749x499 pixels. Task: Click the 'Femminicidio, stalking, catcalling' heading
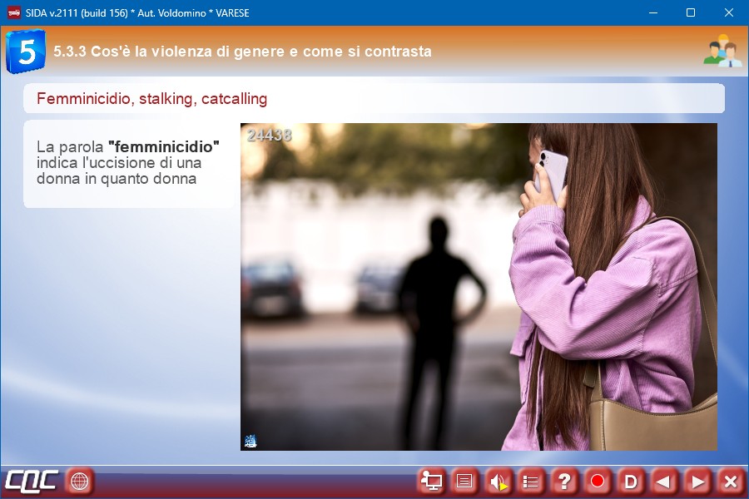152,99
